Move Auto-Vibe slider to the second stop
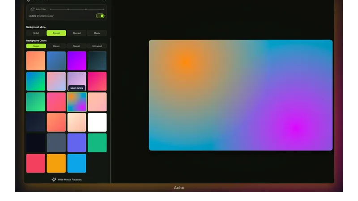This screenshot has width=358, height=201. point(68,9)
